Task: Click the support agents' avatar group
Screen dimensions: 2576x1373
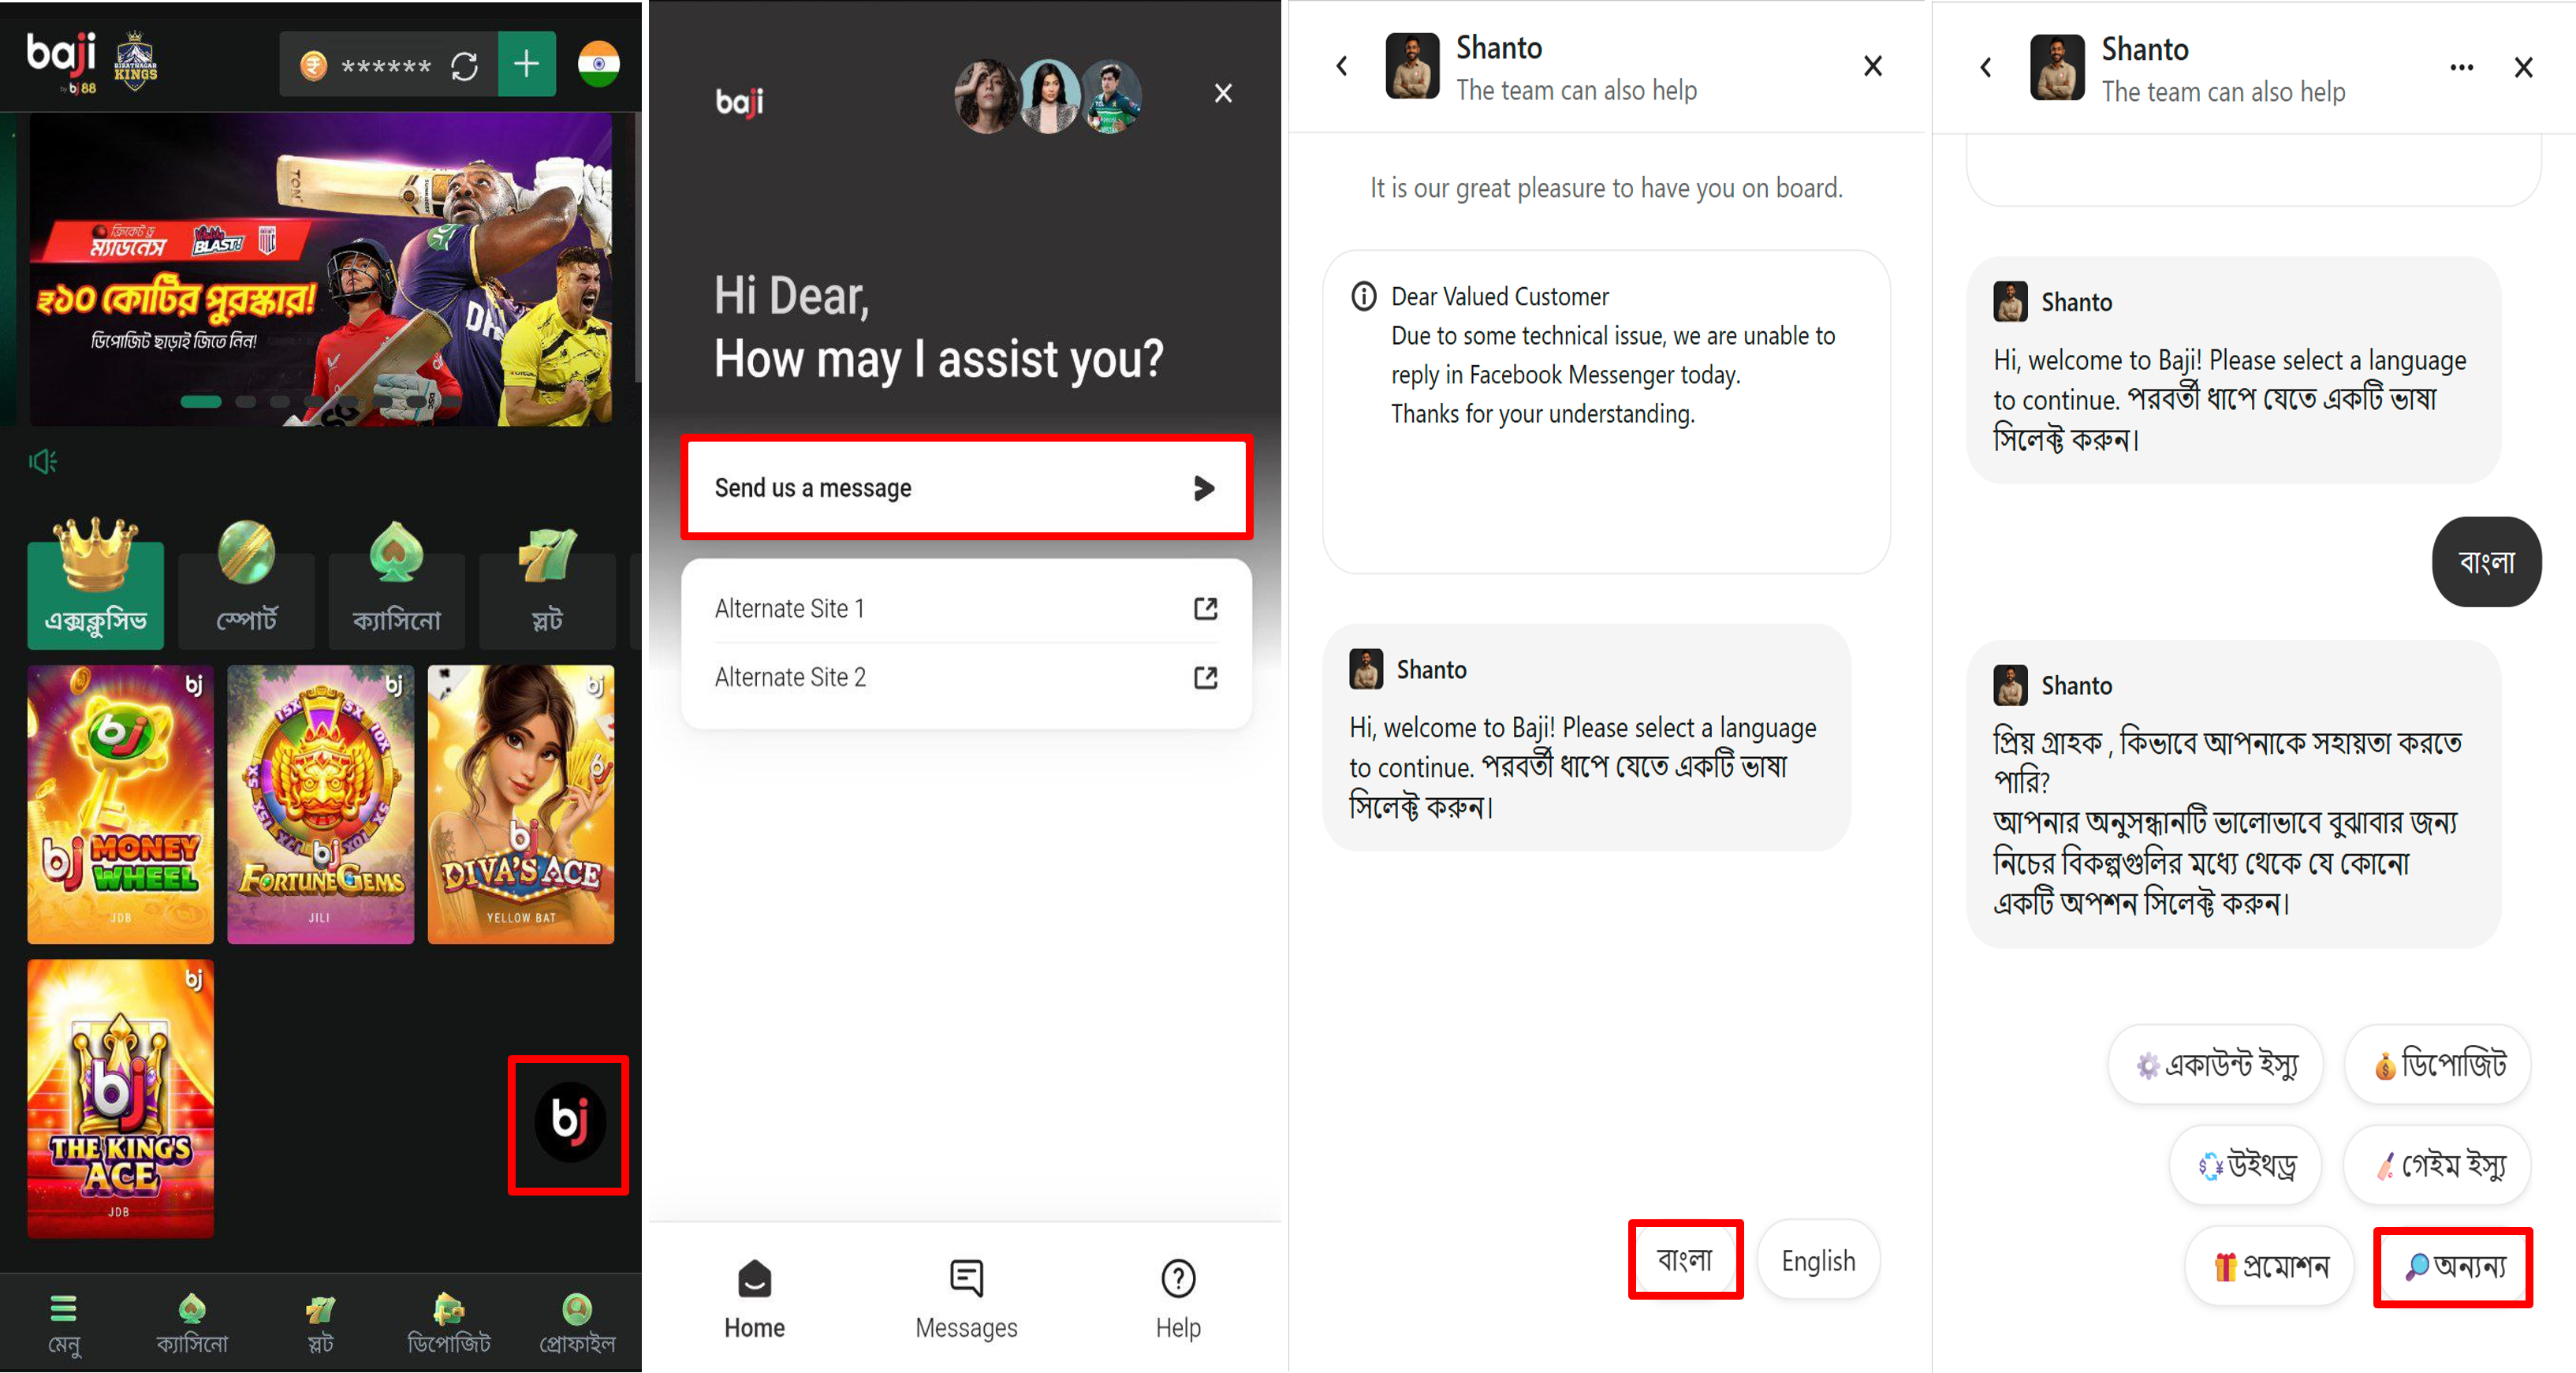Action: (x=1049, y=96)
